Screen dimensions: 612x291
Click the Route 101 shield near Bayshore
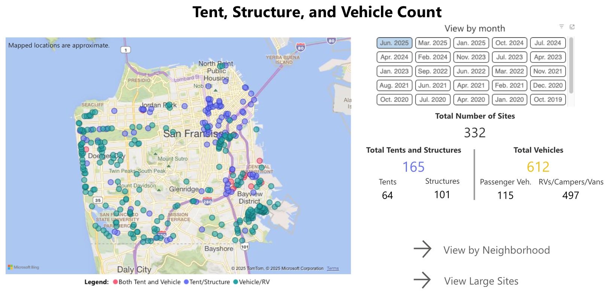pos(244,247)
